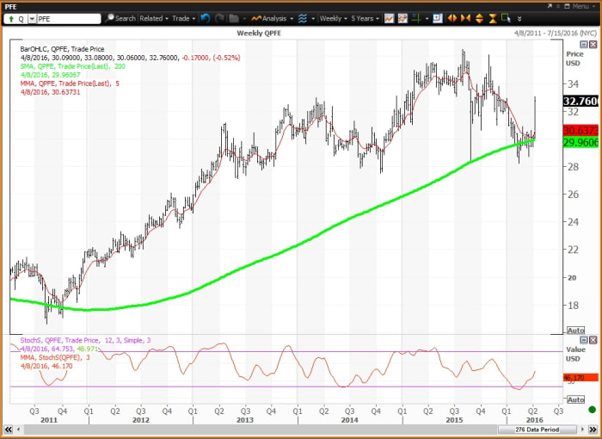602x439 pixels.
Task: Click the blue undo arrow icon
Action: [x=206, y=18]
